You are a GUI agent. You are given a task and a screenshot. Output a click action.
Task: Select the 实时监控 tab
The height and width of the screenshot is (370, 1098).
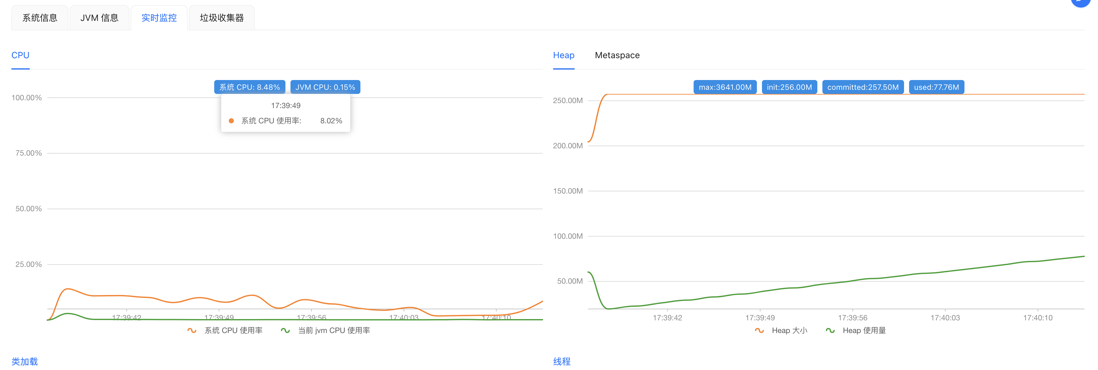coord(159,18)
